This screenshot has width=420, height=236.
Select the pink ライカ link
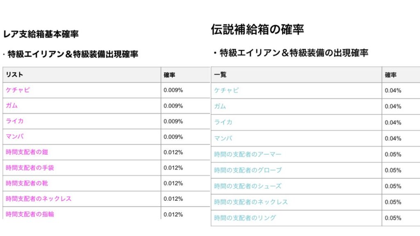pos(15,121)
